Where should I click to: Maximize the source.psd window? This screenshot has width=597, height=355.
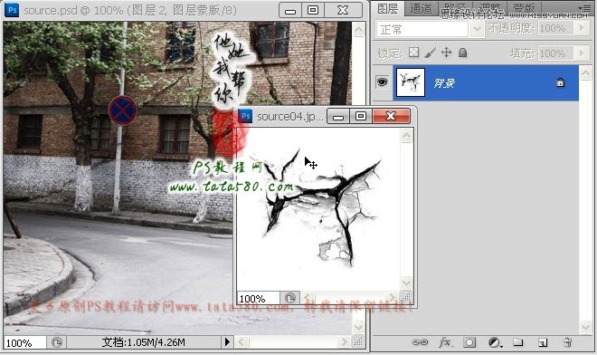313,10
